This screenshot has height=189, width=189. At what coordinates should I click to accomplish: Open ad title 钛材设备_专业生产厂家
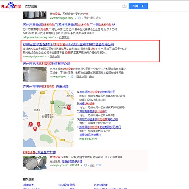coord(39,152)
